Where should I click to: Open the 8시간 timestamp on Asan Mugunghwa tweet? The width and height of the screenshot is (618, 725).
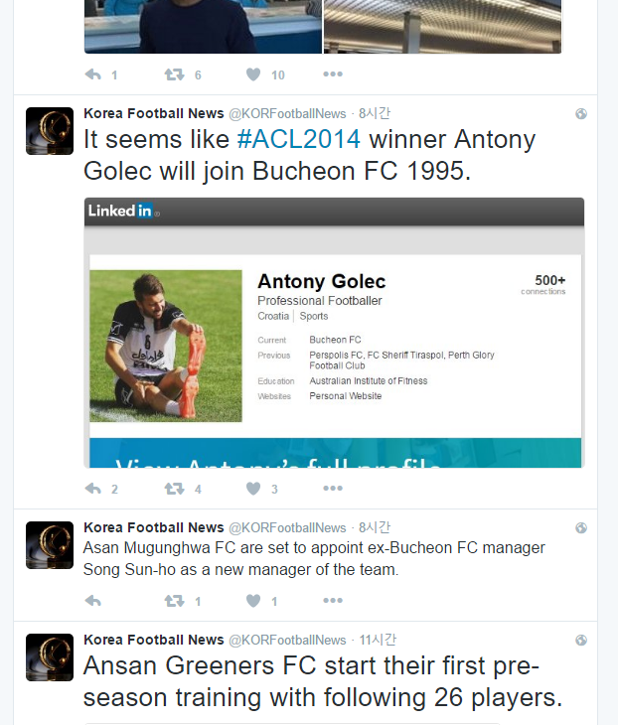tap(375, 527)
